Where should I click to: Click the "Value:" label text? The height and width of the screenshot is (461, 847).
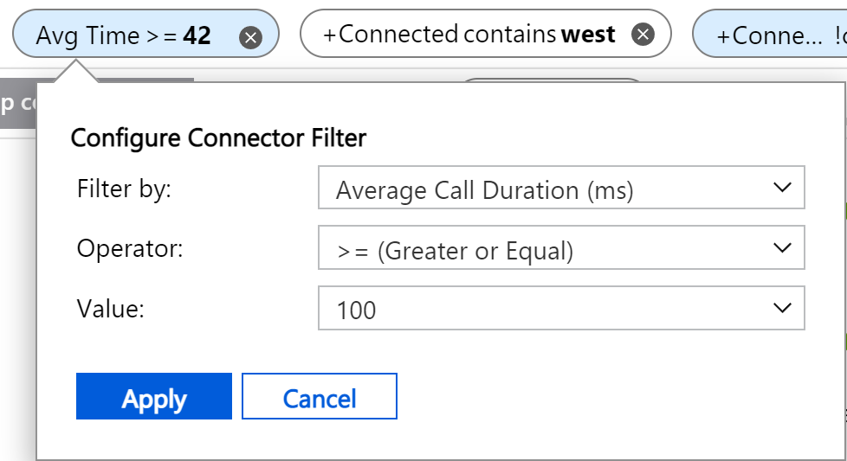point(110,309)
